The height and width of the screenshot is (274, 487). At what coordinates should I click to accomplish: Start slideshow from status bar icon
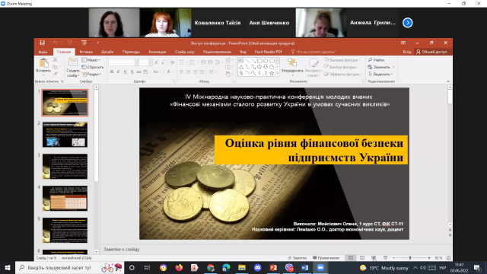click(385, 258)
